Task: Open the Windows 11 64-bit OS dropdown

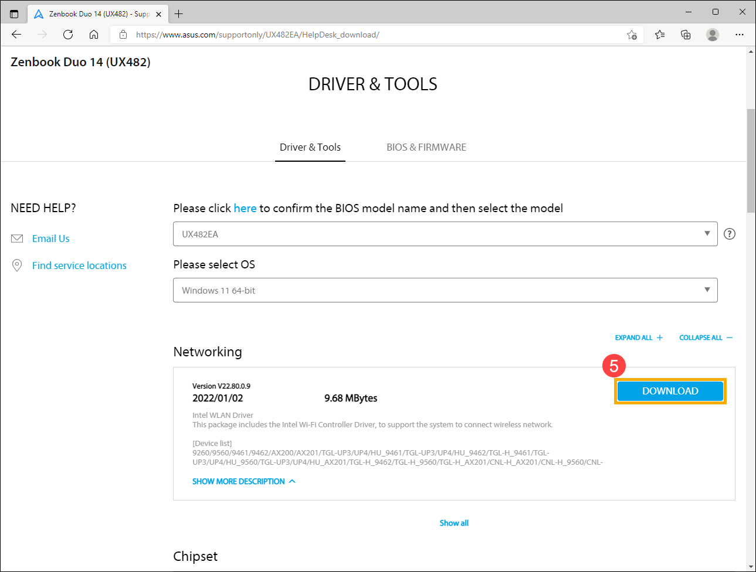Action: pos(445,290)
